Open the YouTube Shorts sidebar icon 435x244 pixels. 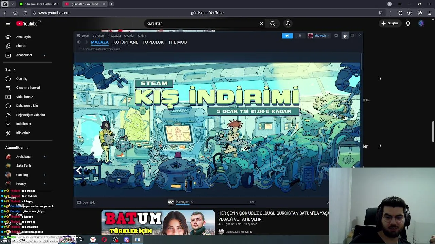click(x=8, y=46)
